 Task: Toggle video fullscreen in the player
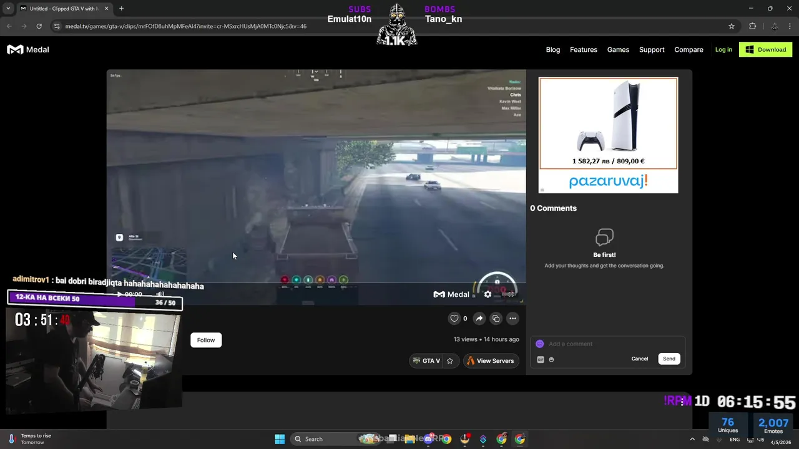511,294
